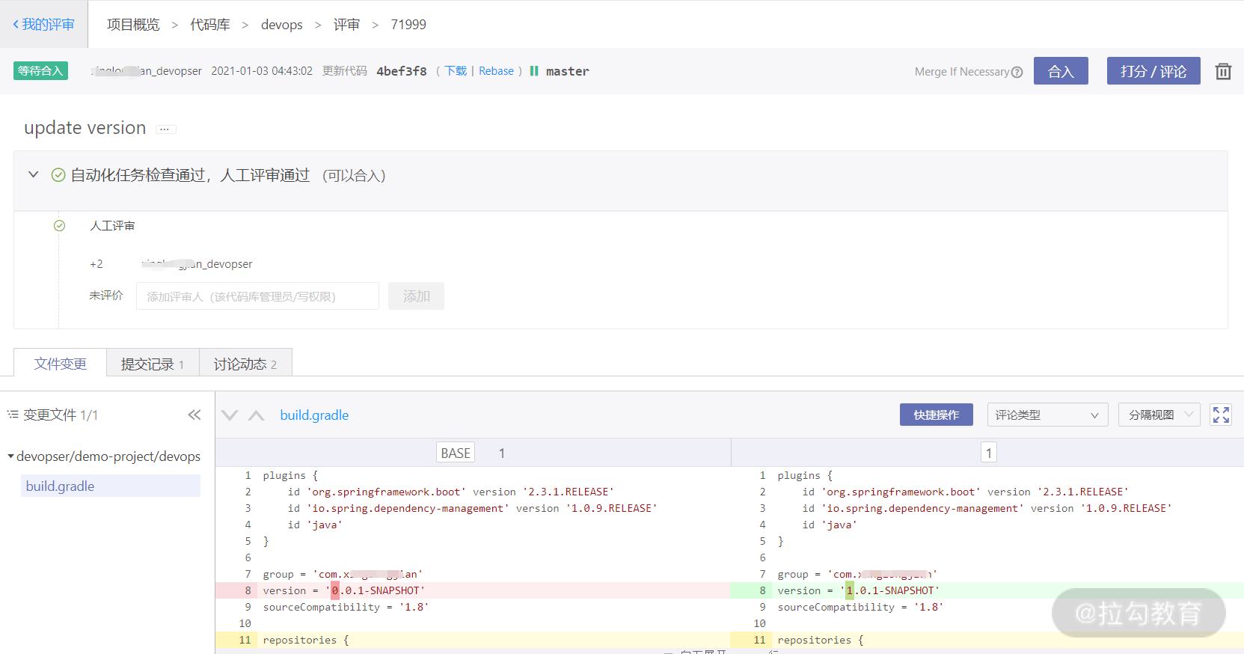The height and width of the screenshot is (654, 1244).
Task: Click devops breadcrumb
Action: coord(282,25)
